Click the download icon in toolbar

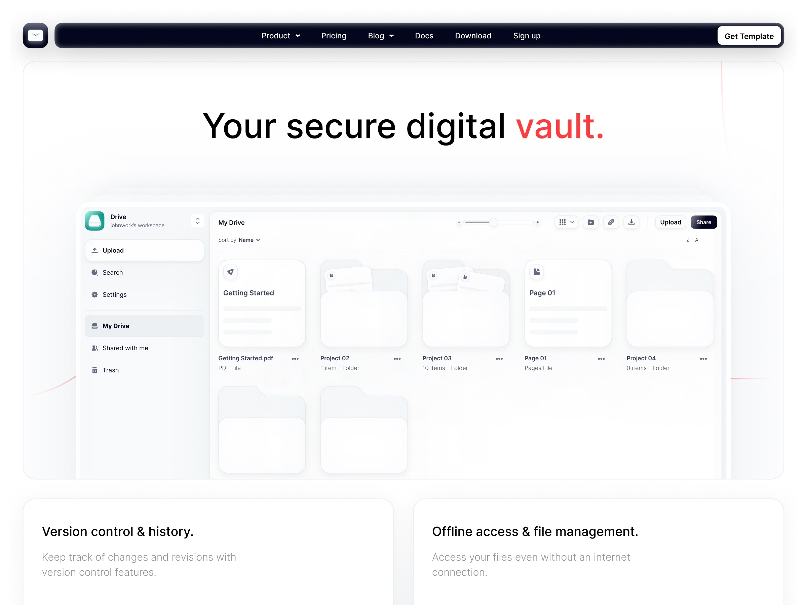tap(631, 223)
